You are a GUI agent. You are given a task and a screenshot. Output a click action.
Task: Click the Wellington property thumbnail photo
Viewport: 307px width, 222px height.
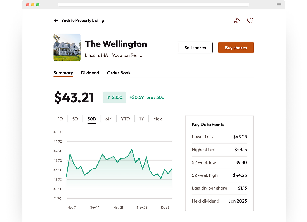(x=67, y=47)
